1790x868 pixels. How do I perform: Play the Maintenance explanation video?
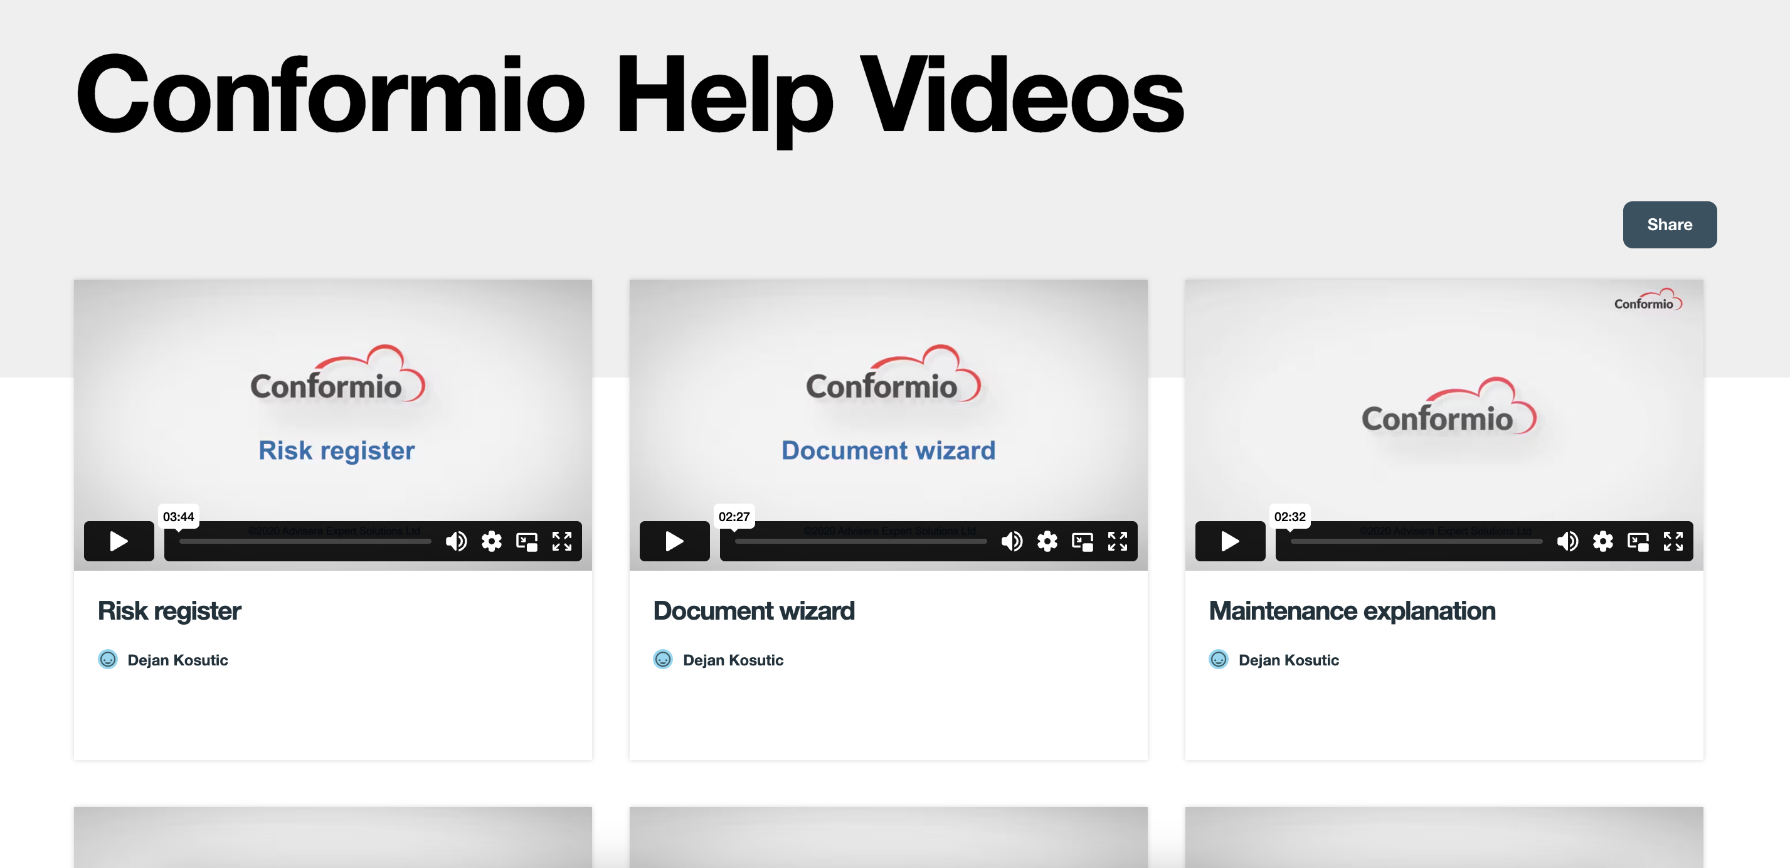(1229, 541)
